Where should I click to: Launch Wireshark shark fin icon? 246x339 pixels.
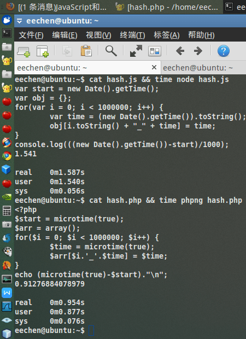coord(7,306)
